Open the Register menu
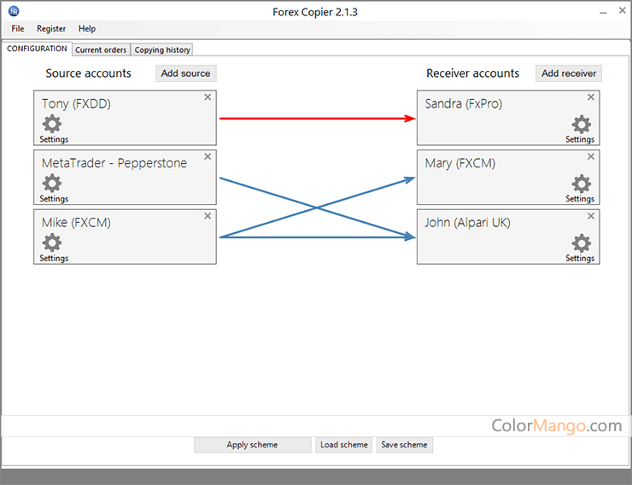The image size is (632, 485). (51, 28)
